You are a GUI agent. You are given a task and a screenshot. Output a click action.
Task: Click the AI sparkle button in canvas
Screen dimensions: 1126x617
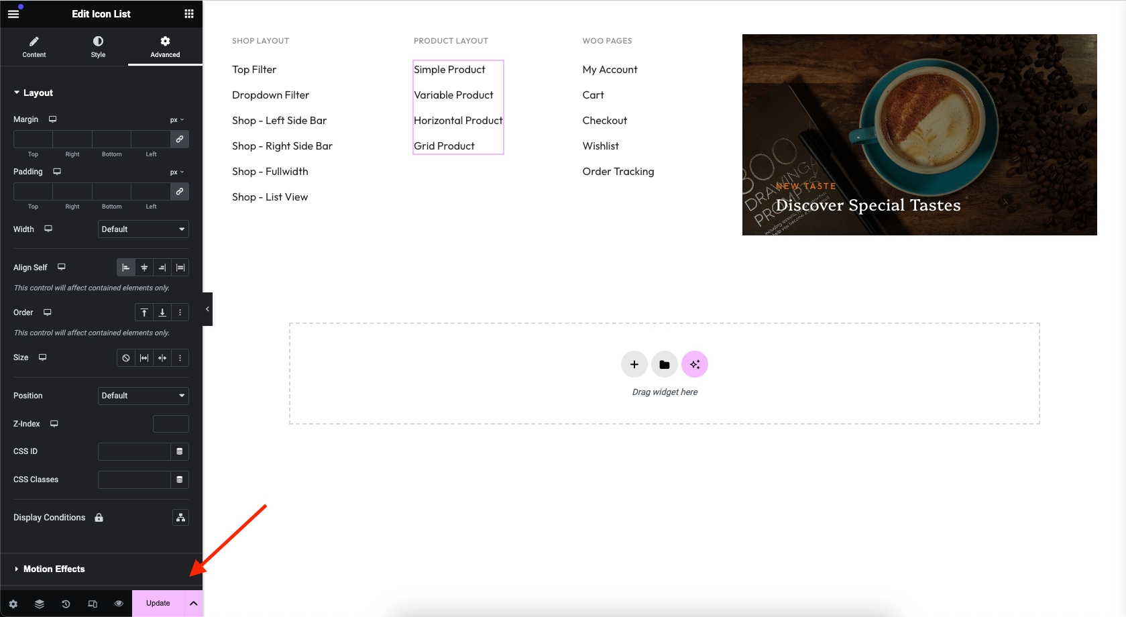coord(695,364)
